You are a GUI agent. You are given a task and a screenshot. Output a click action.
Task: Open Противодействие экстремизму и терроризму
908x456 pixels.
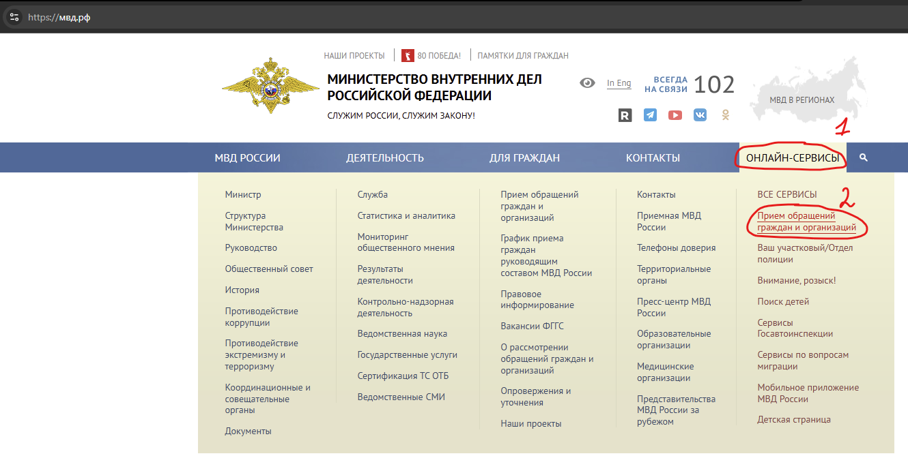[x=261, y=354]
